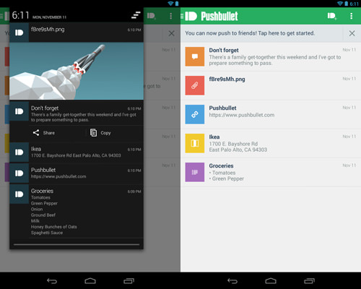The image size is (361, 289).
Task: Share the Don't forget notification
Action: [x=43, y=133]
